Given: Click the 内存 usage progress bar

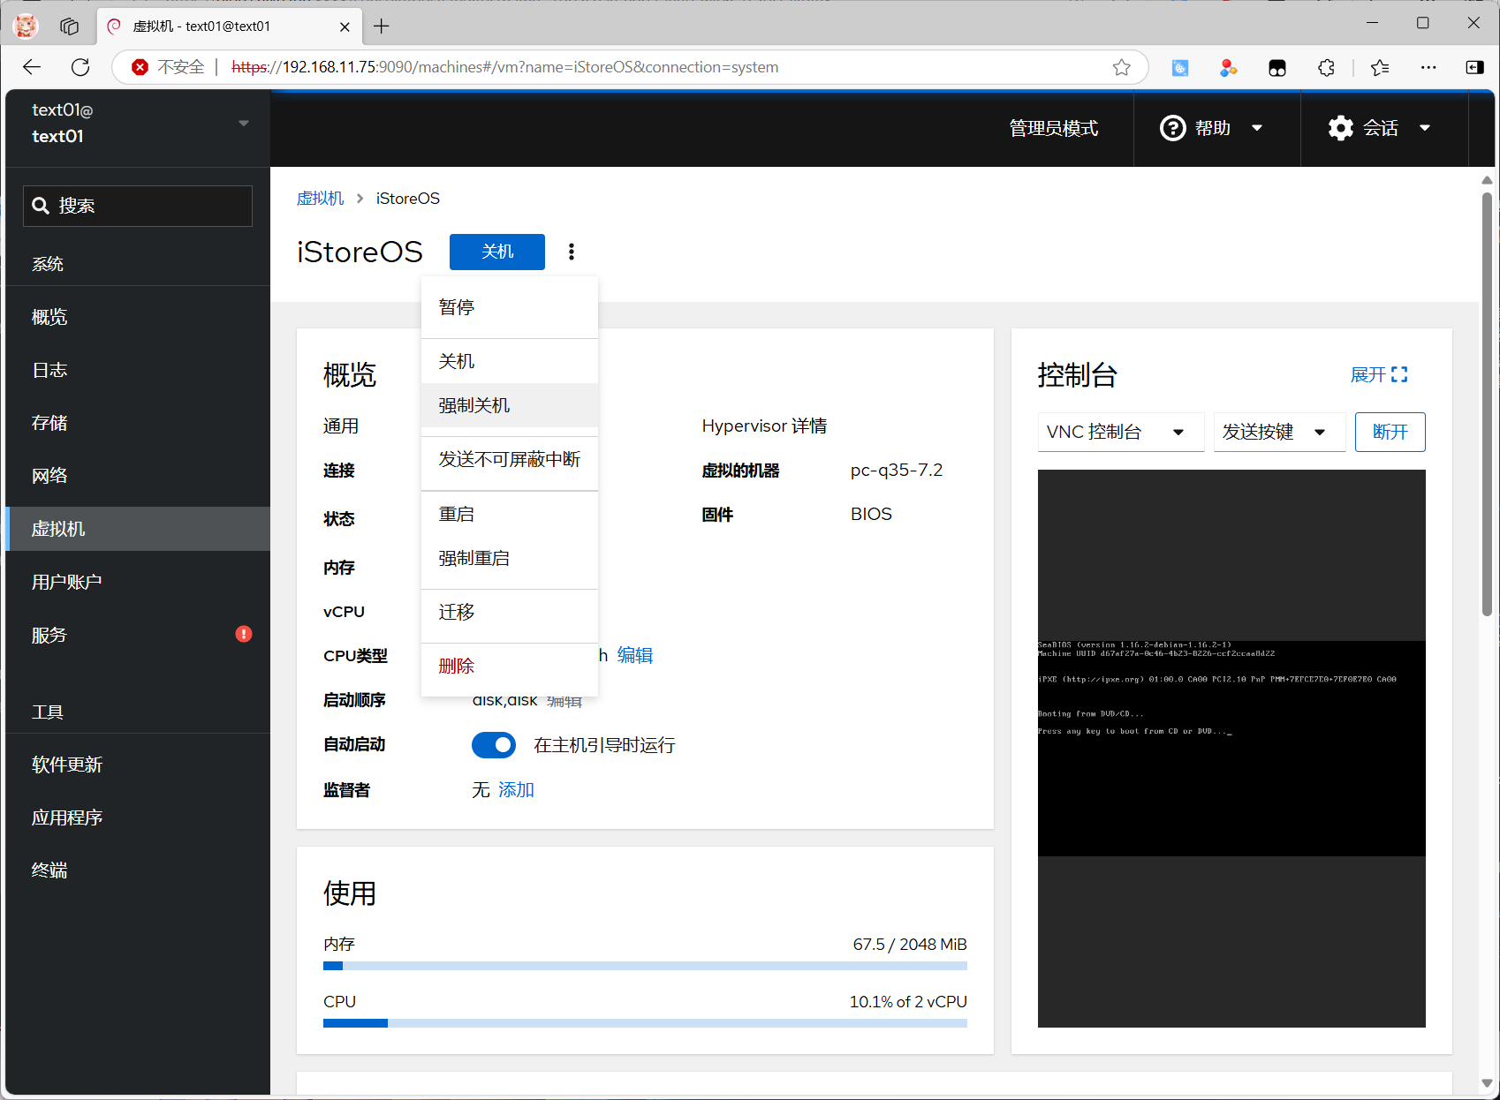Looking at the screenshot, I should point(645,966).
